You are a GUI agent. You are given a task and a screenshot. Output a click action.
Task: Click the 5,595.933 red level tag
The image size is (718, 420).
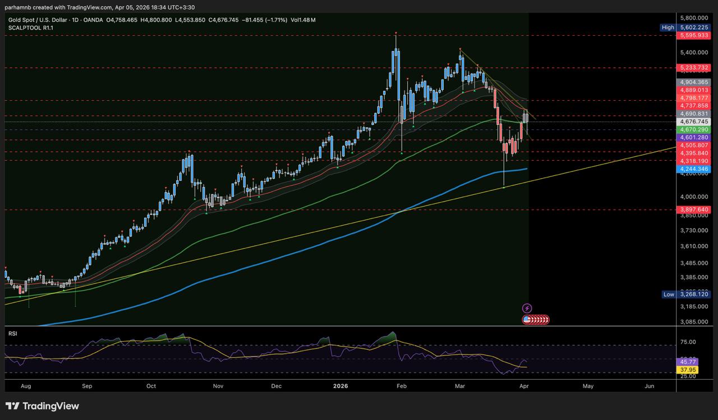point(694,35)
